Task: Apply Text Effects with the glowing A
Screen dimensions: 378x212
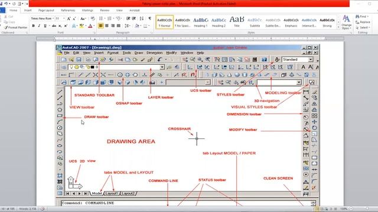Action: click(x=74, y=26)
